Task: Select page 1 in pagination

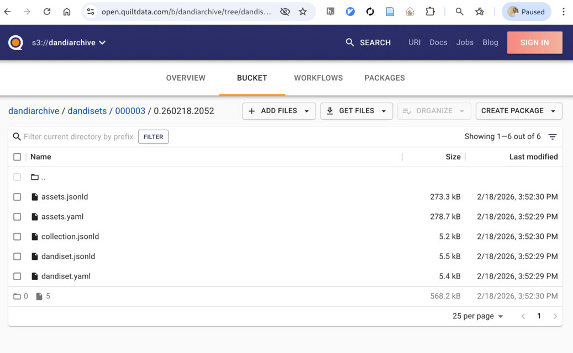Action: coord(539,316)
